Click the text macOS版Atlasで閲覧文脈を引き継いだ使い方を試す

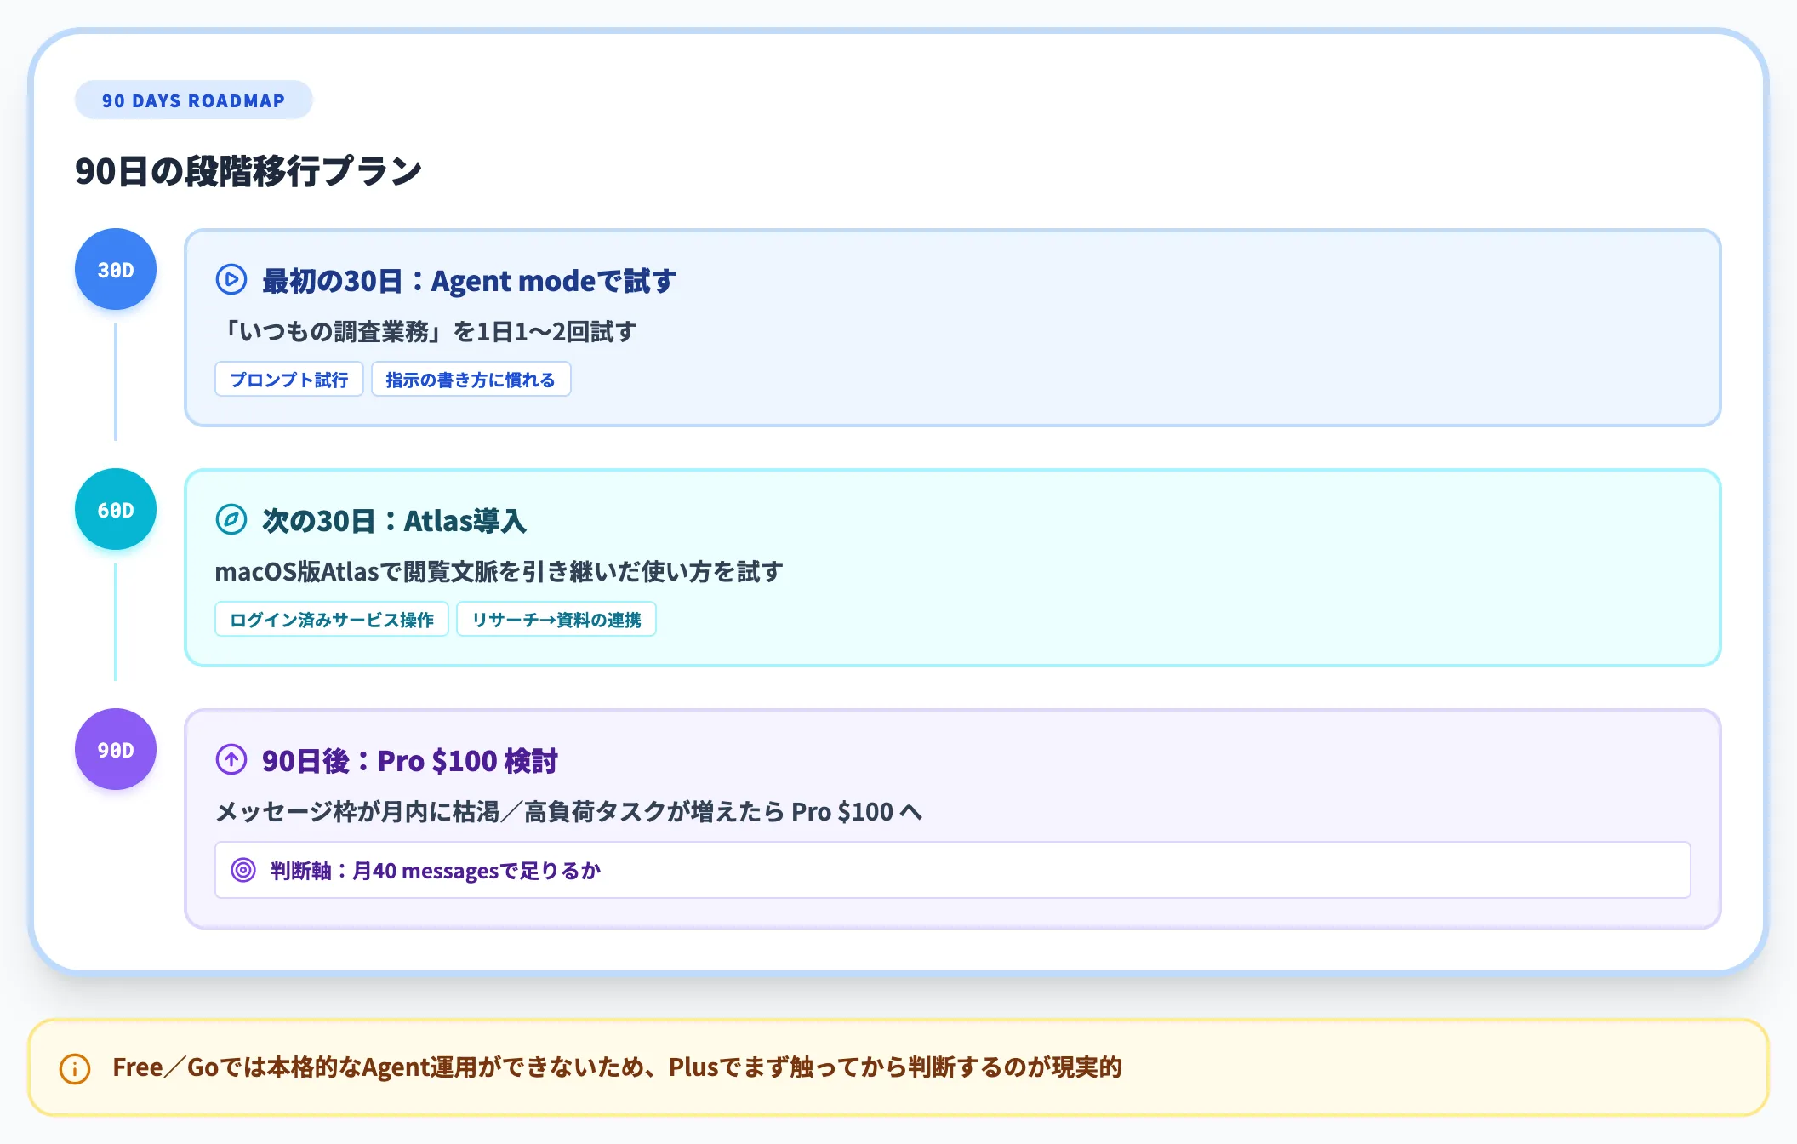point(499,571)
